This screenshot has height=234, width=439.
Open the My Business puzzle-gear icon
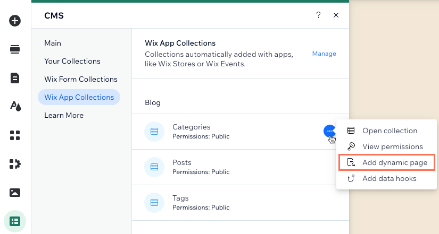coord(15,164)
